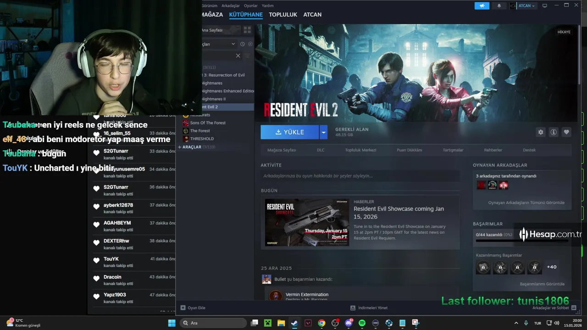Click Oynayan Arkadaşların Tümünü Görüntüle
Screen dimensions: 587x330
tap(526, 203)
